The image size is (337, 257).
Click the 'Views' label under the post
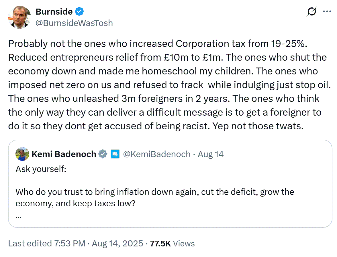(x=184, y=244)
